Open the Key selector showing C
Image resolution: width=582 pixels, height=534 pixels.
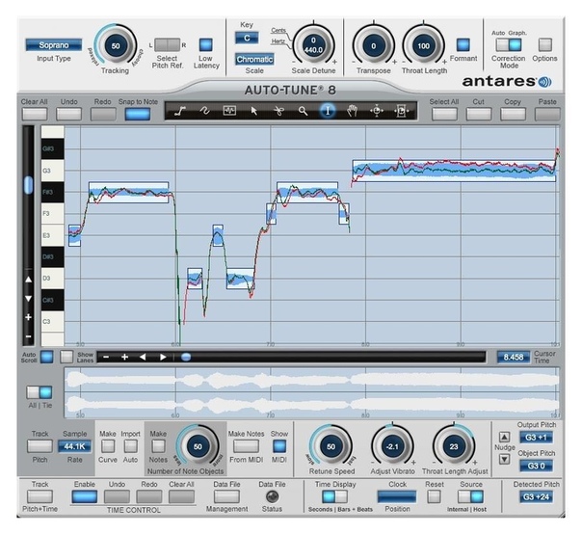click(x=247, y=38)
